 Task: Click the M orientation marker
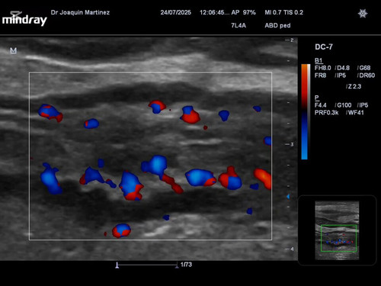pos(13,50)
